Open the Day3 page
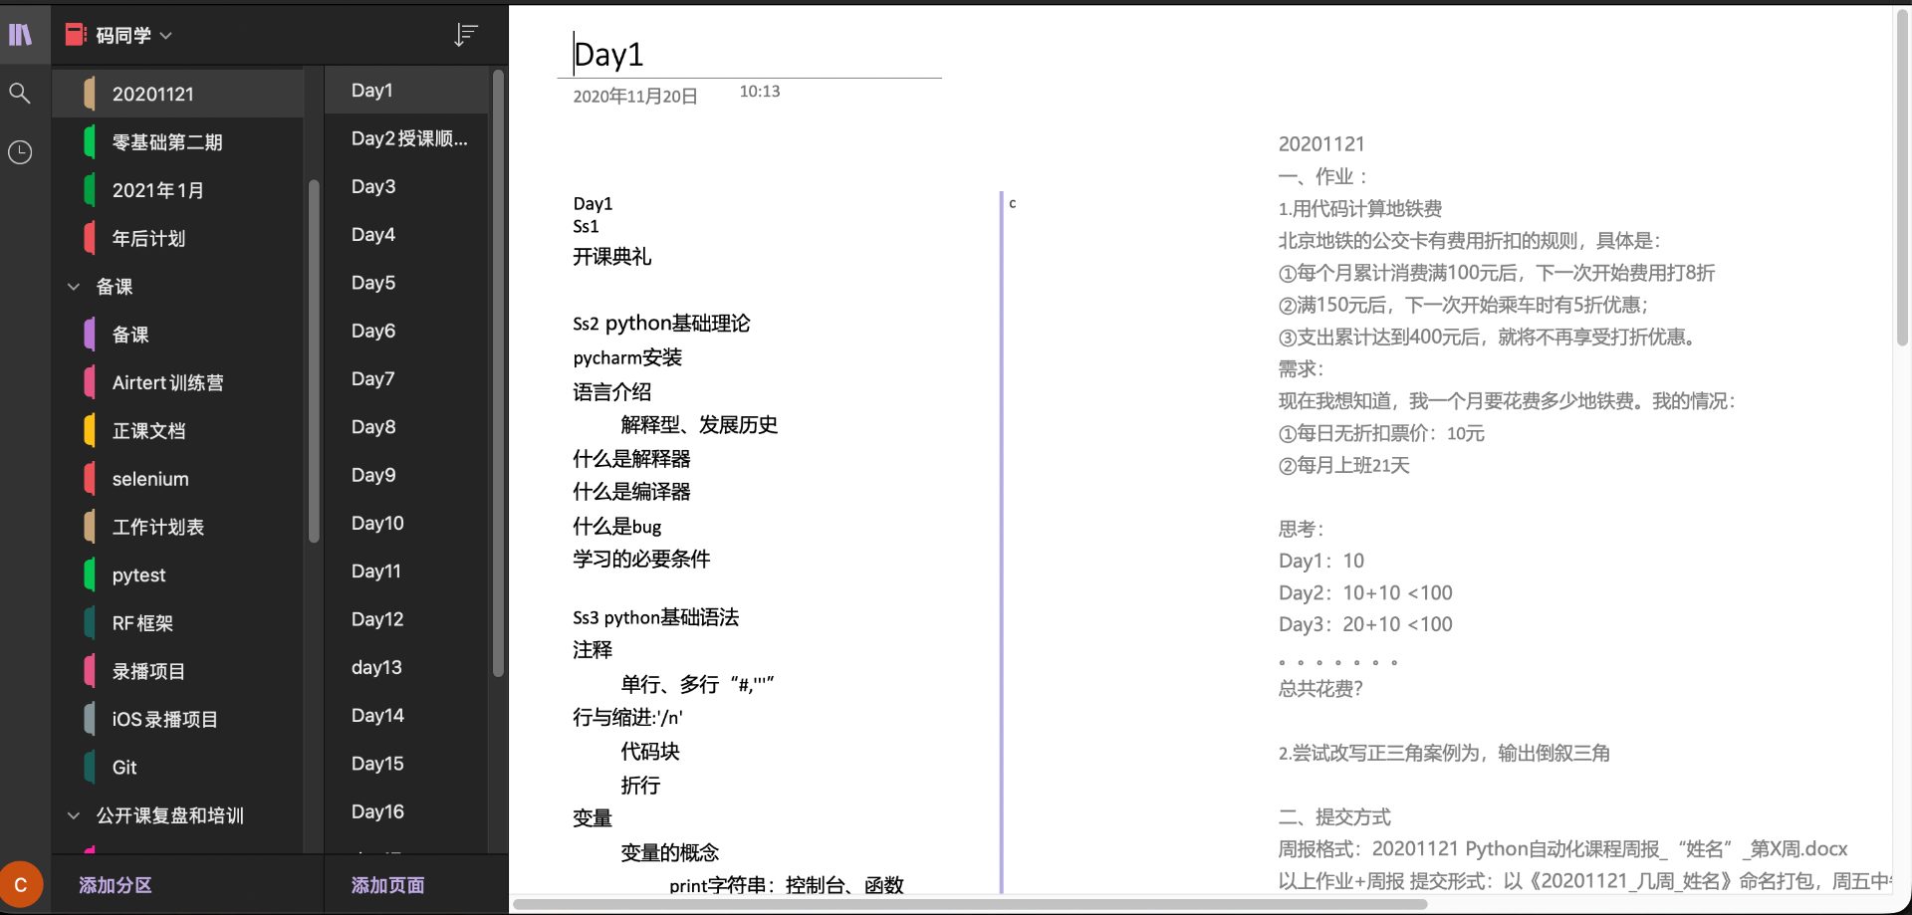1912x915 pixels. point(407,186)
